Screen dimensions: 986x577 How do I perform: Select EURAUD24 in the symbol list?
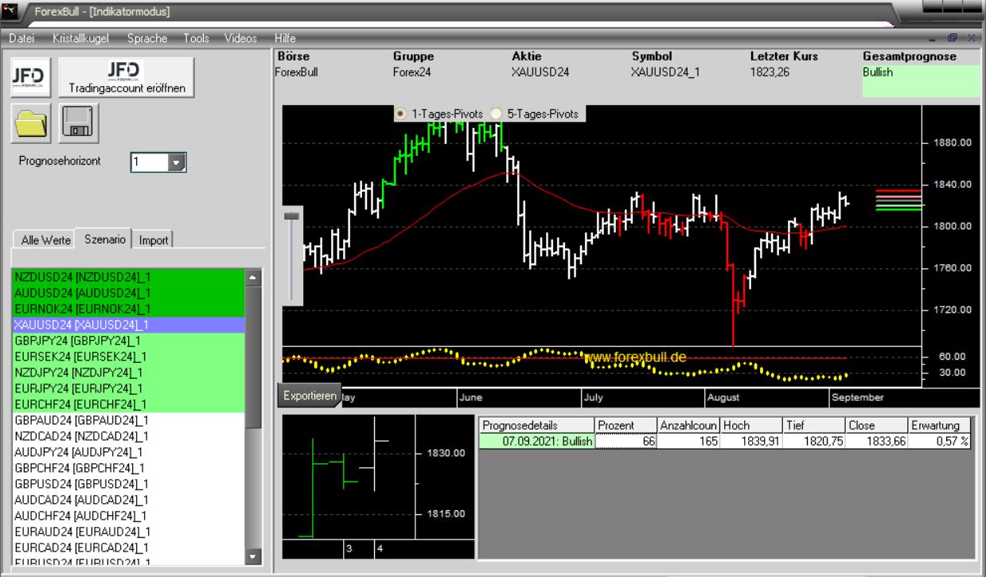(129, 532)
